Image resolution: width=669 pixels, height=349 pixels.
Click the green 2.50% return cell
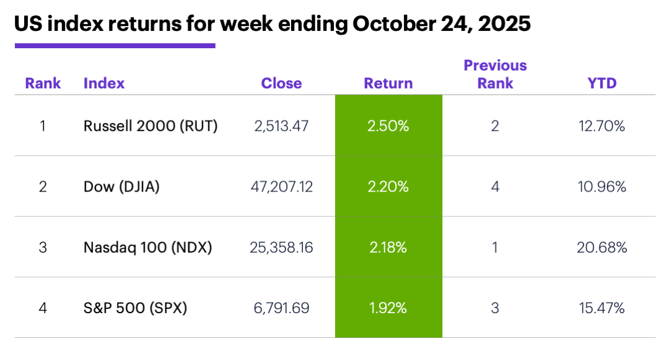388,126
